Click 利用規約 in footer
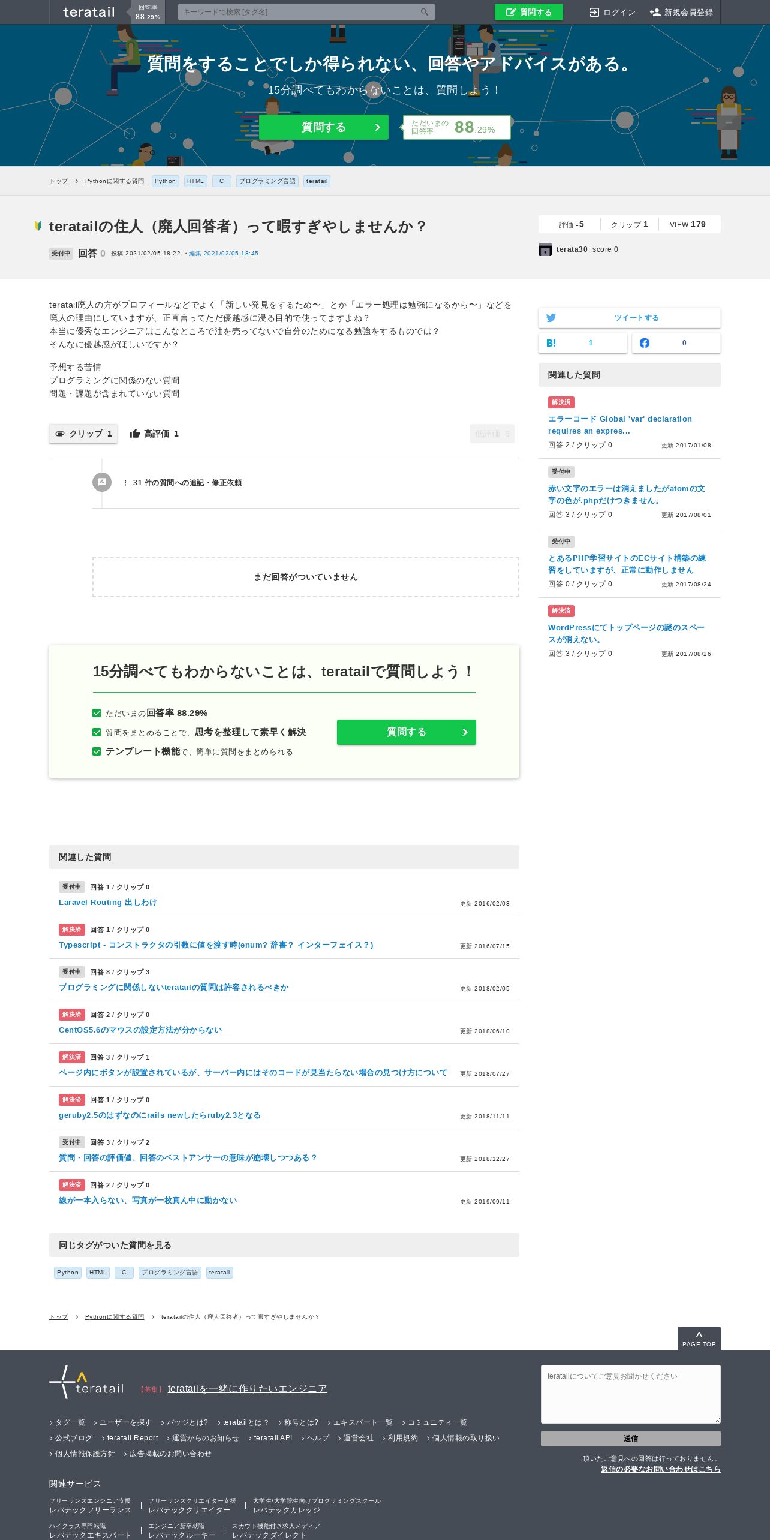The width and height of the screenshot is (770, 1540). tap(403, 1438)
